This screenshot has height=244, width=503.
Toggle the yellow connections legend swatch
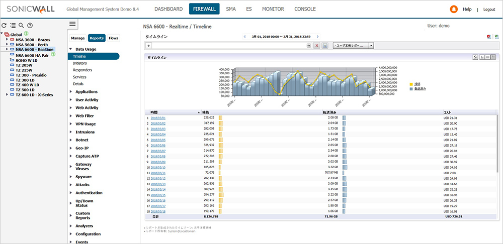(x=411, y=84)
